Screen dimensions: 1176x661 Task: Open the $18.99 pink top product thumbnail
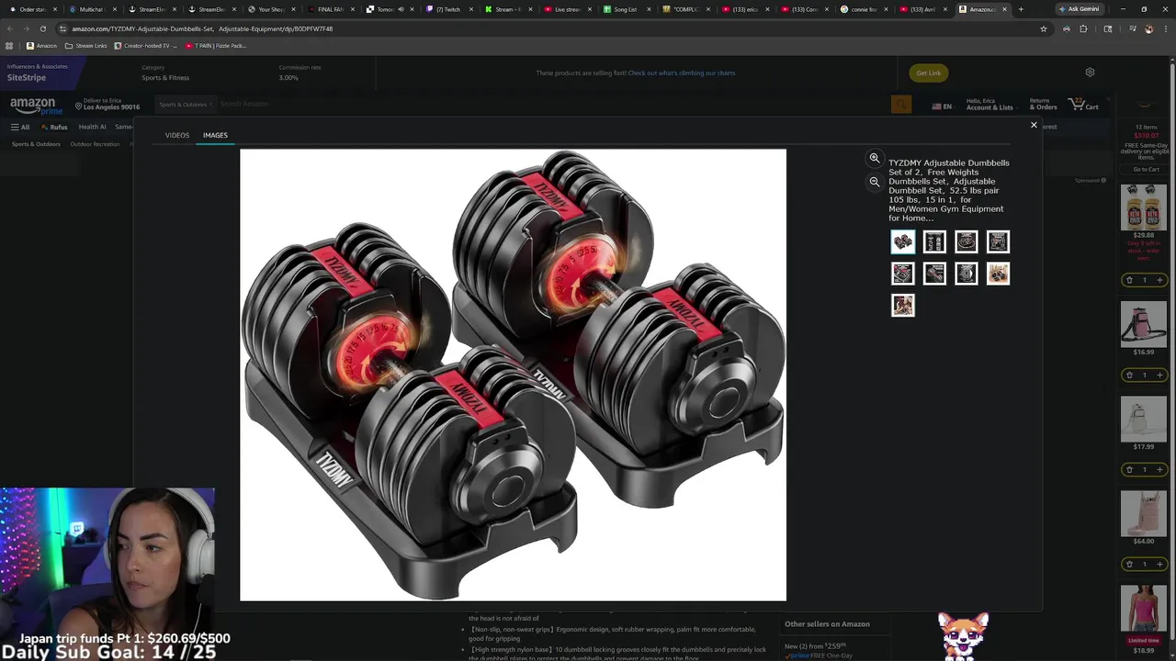[x=1143, y=609]
